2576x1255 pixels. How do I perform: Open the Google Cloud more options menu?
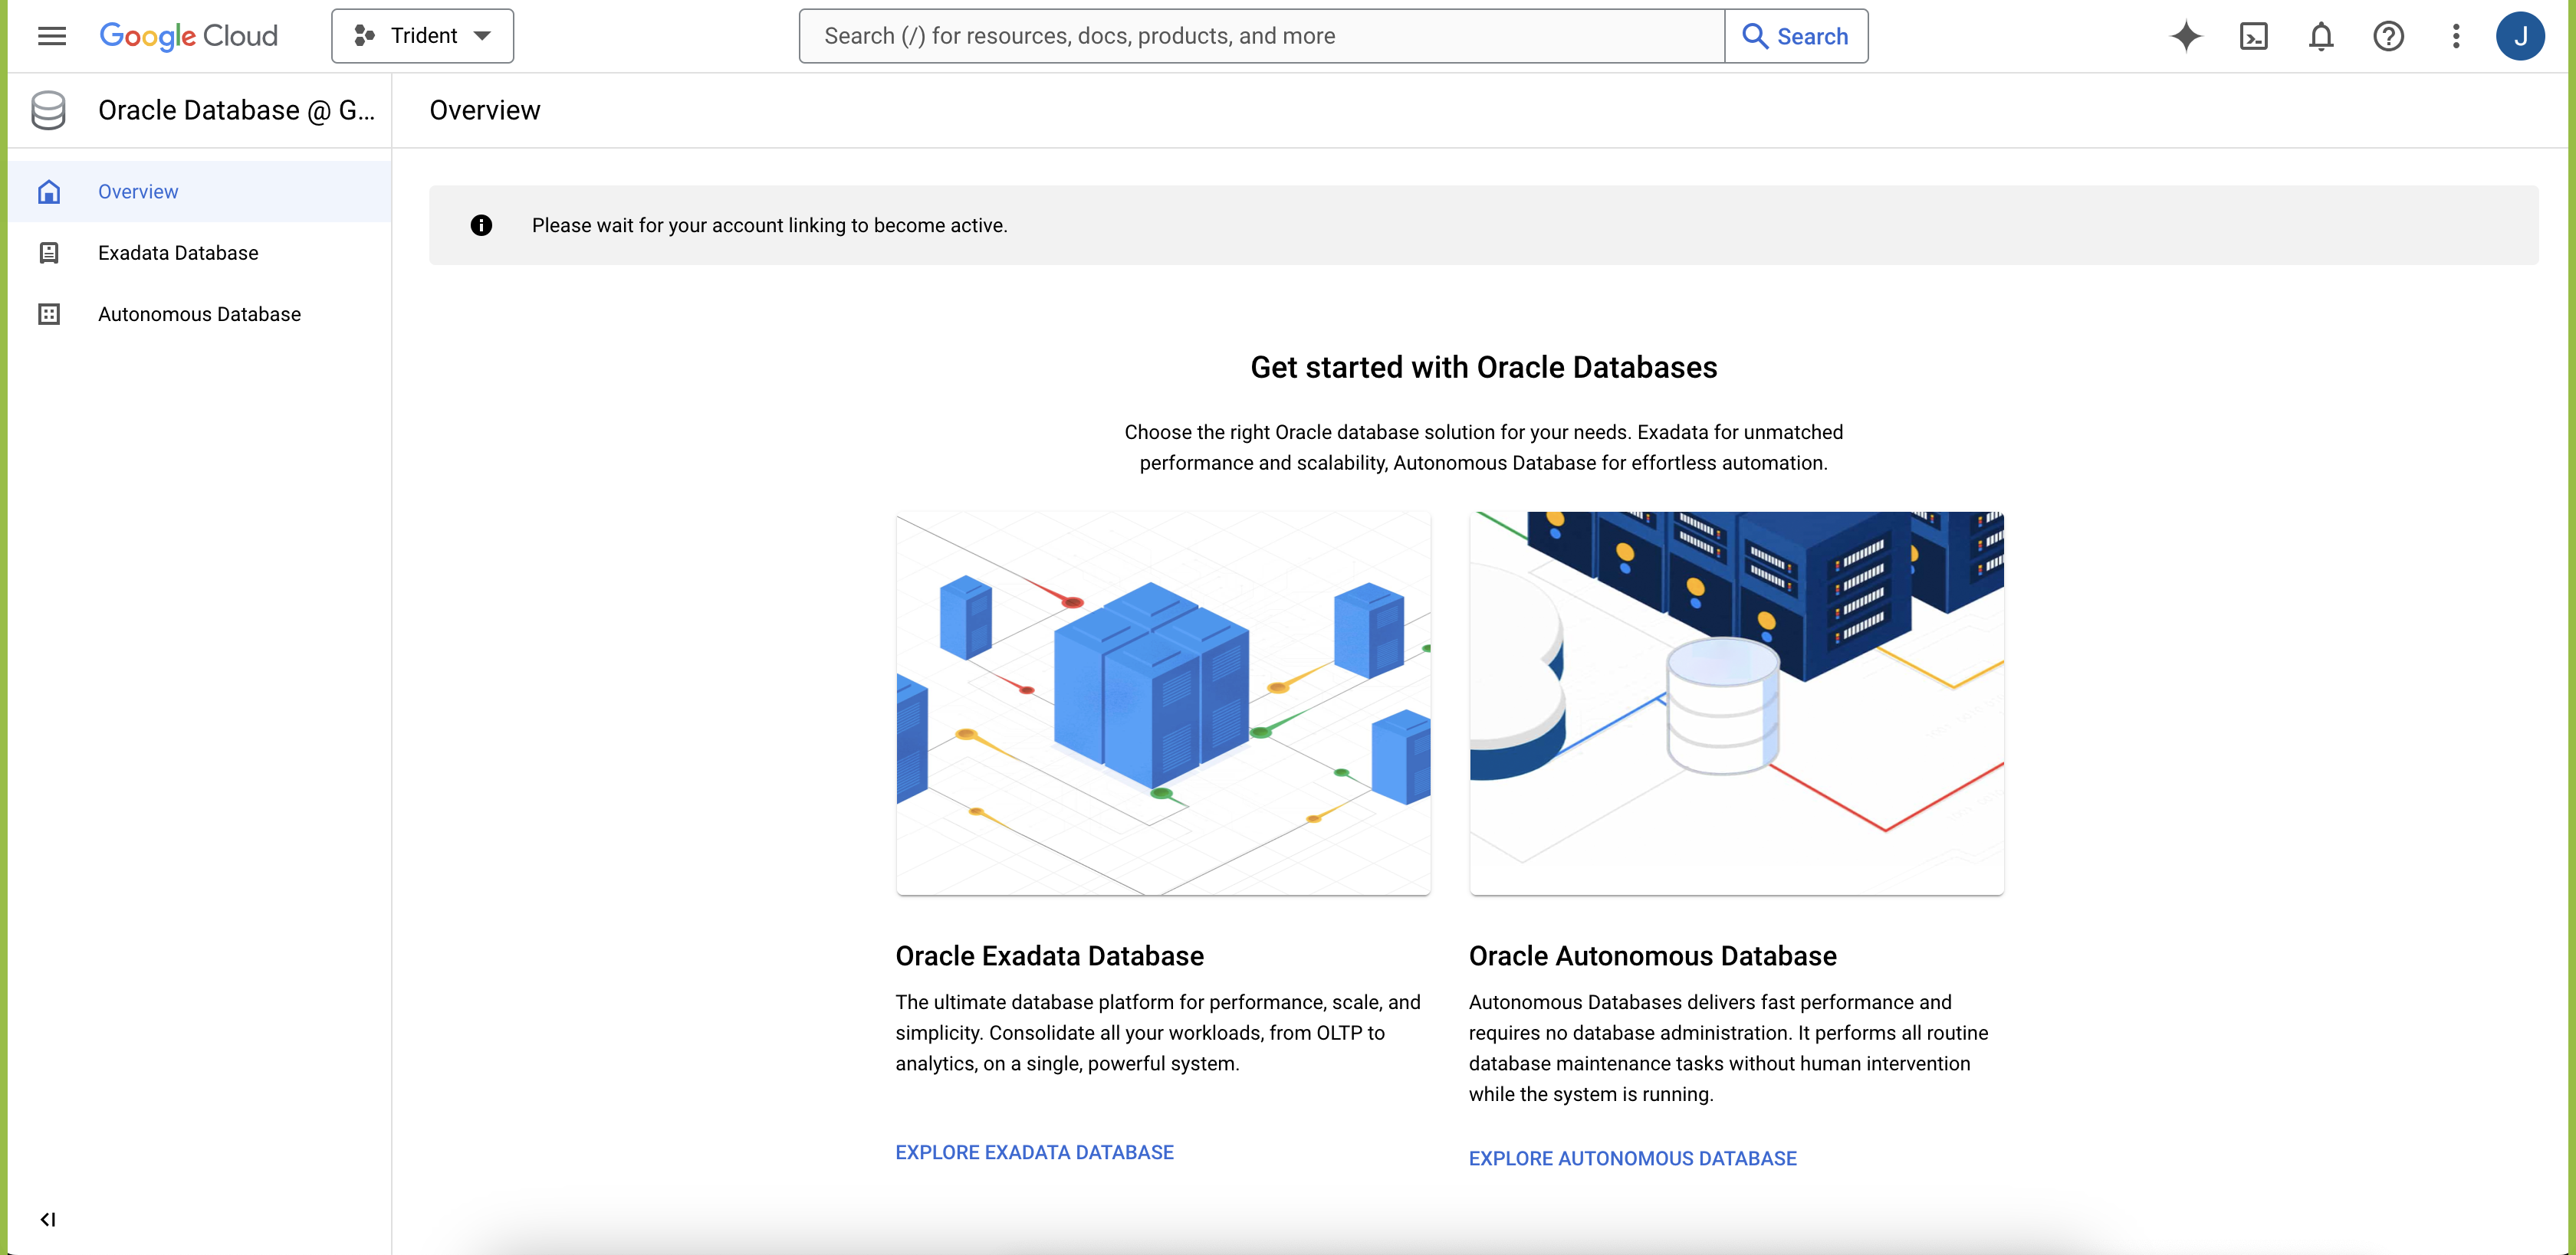point(2456,36)
